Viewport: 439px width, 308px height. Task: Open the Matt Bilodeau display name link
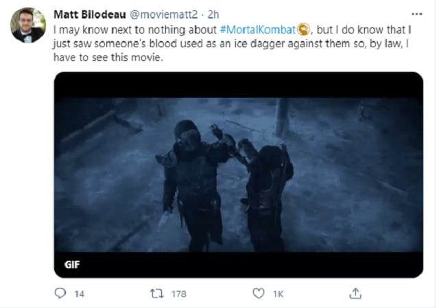click(90, 14)
